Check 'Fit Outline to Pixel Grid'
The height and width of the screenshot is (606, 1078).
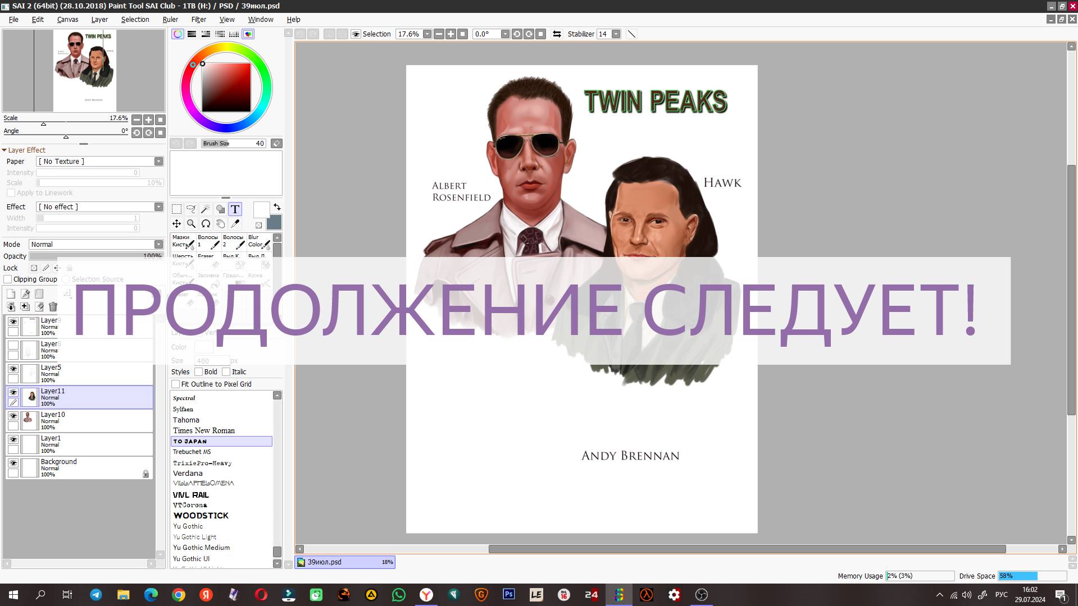[x=176, y=384]
